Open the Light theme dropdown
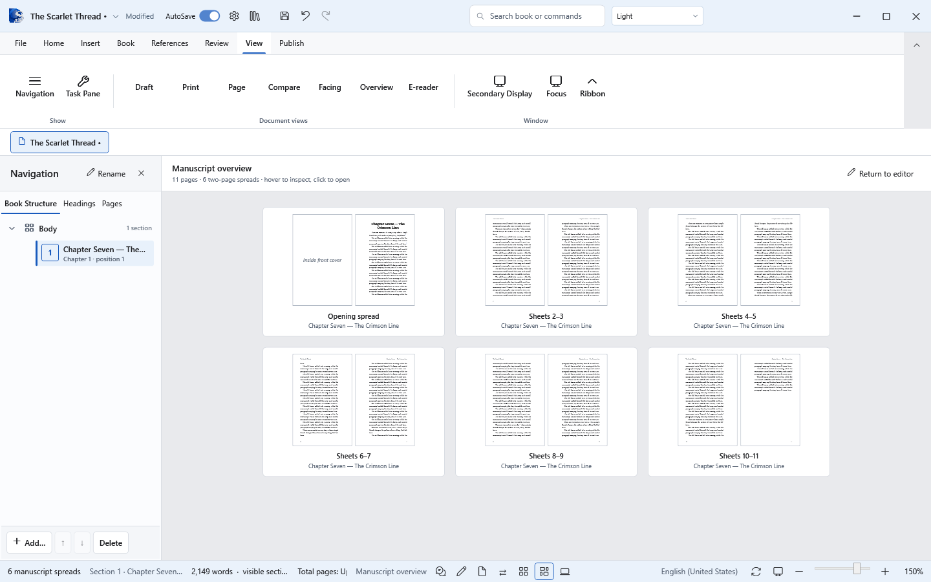This screenshot has height=582, width=931. [x=657, y=16]
